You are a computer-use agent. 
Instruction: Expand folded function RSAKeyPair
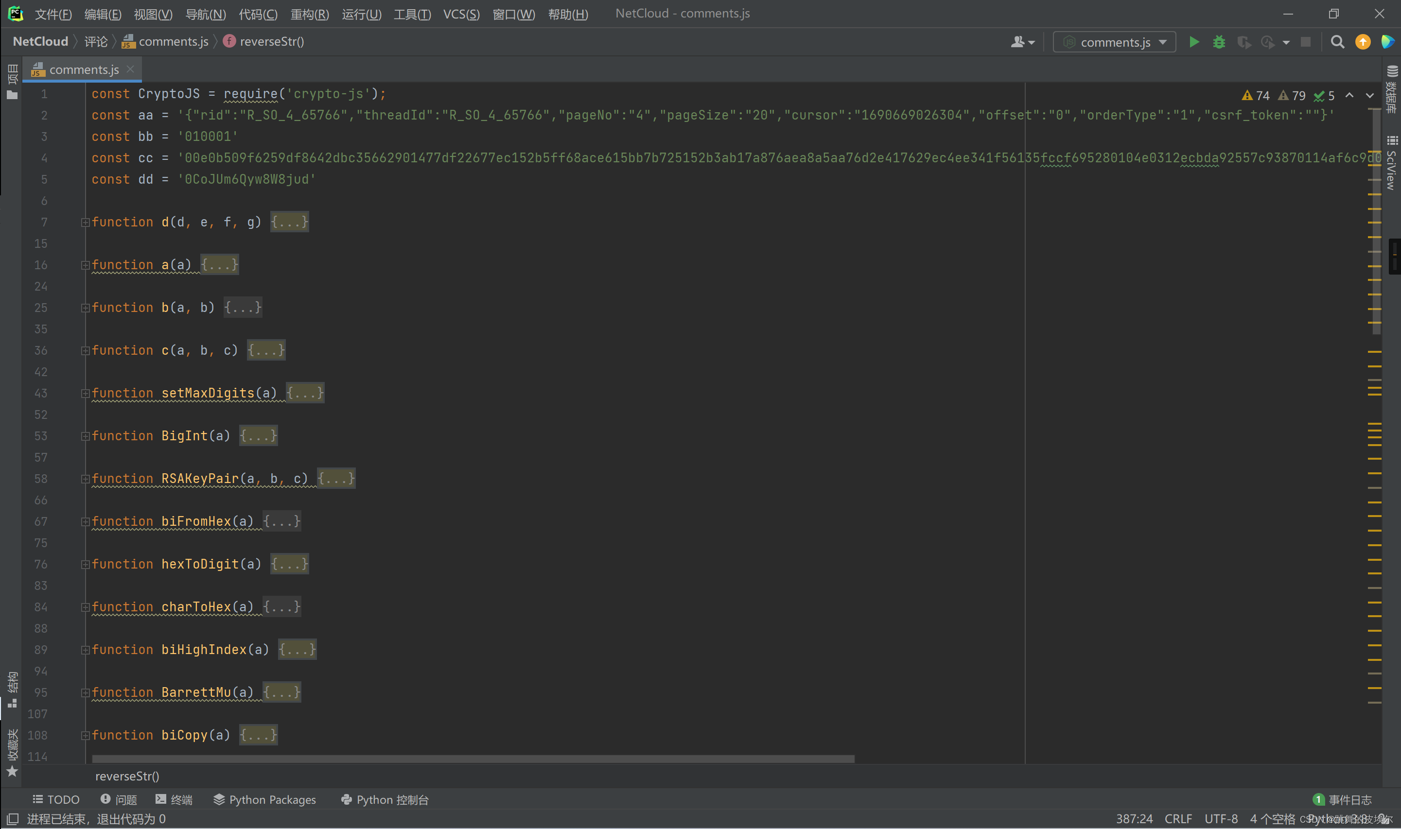86,479
